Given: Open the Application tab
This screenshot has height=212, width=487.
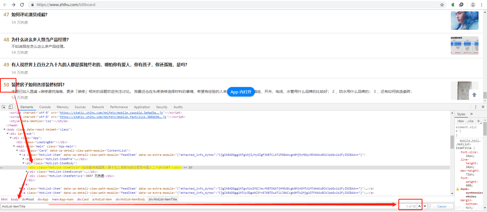Looking at the screenshot, I should tap(142, 107).
